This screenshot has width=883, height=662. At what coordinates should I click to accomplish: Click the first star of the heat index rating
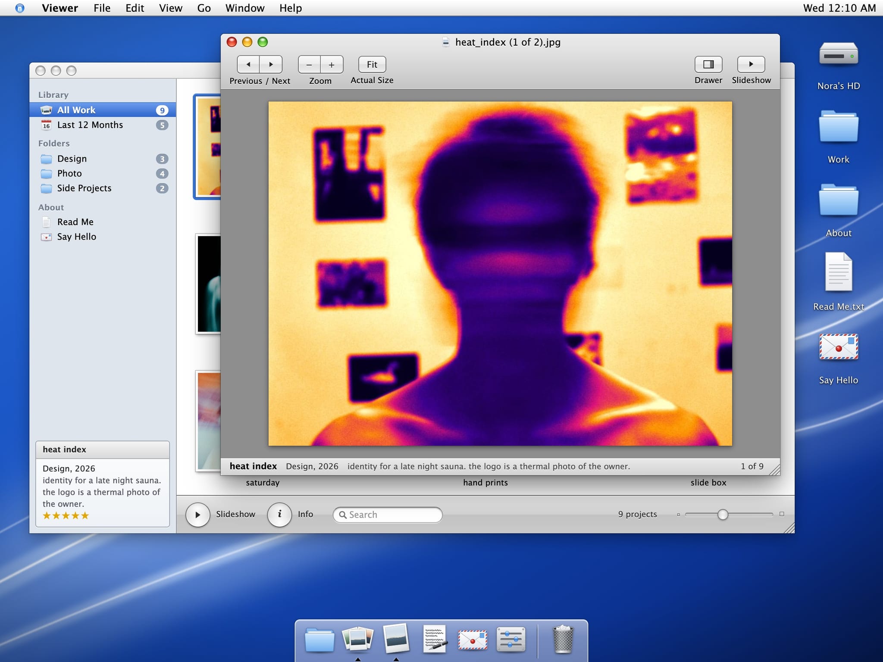click(x=47, y=515)
